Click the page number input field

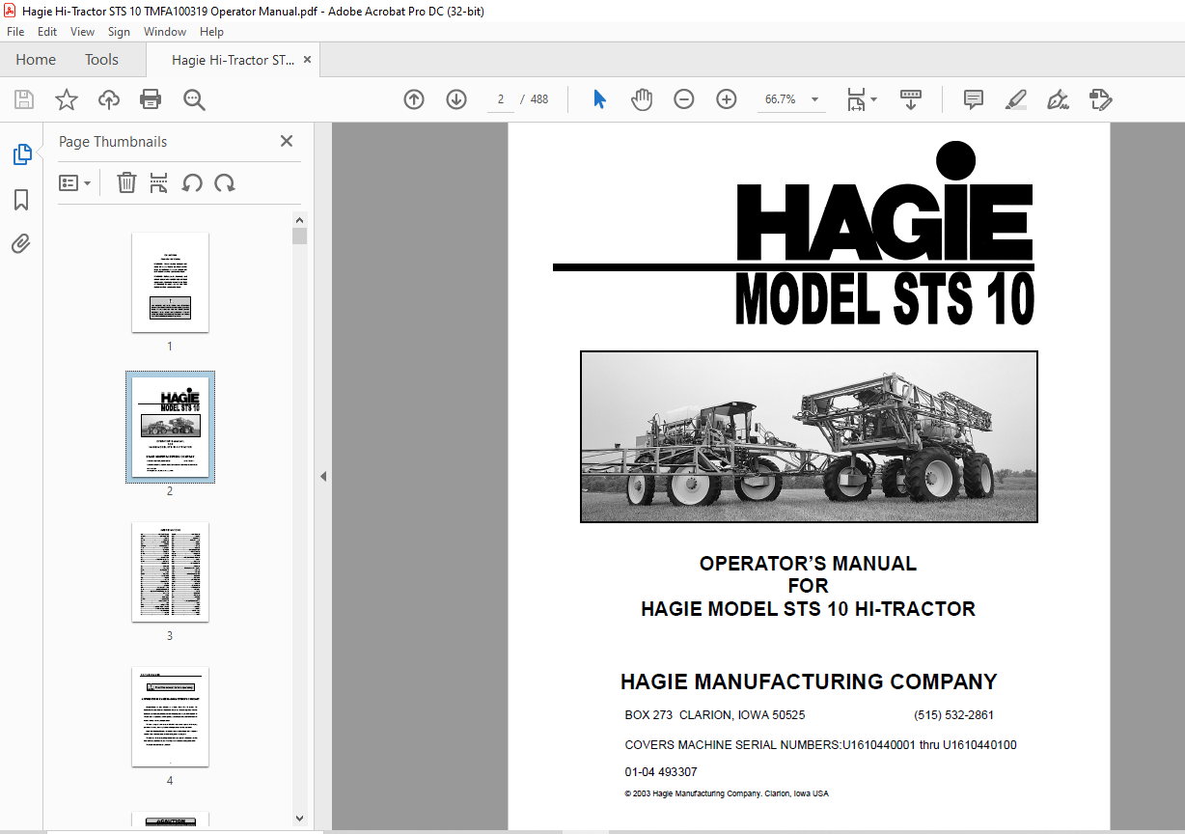[x=501, y=99]
